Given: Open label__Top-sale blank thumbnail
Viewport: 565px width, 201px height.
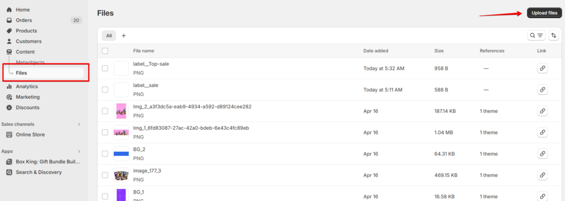Looking at the screenshot, I should click(121, 68).
